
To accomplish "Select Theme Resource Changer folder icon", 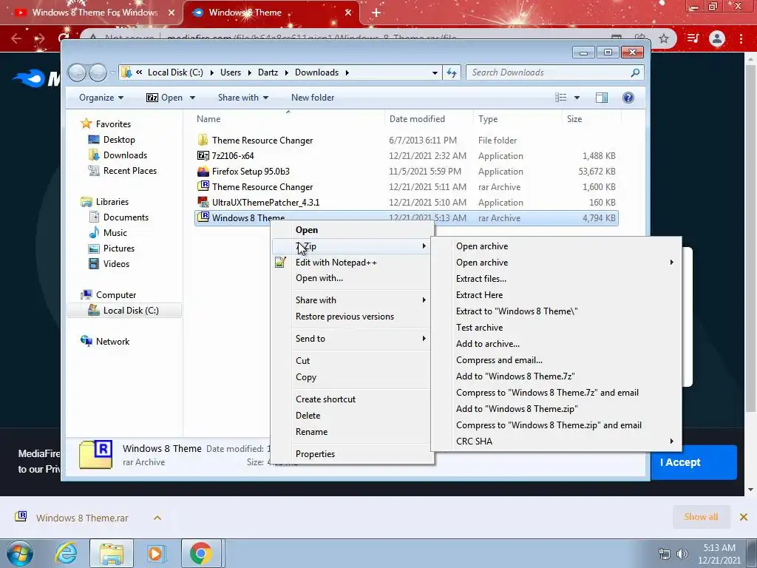I will (x=203, y=140).
